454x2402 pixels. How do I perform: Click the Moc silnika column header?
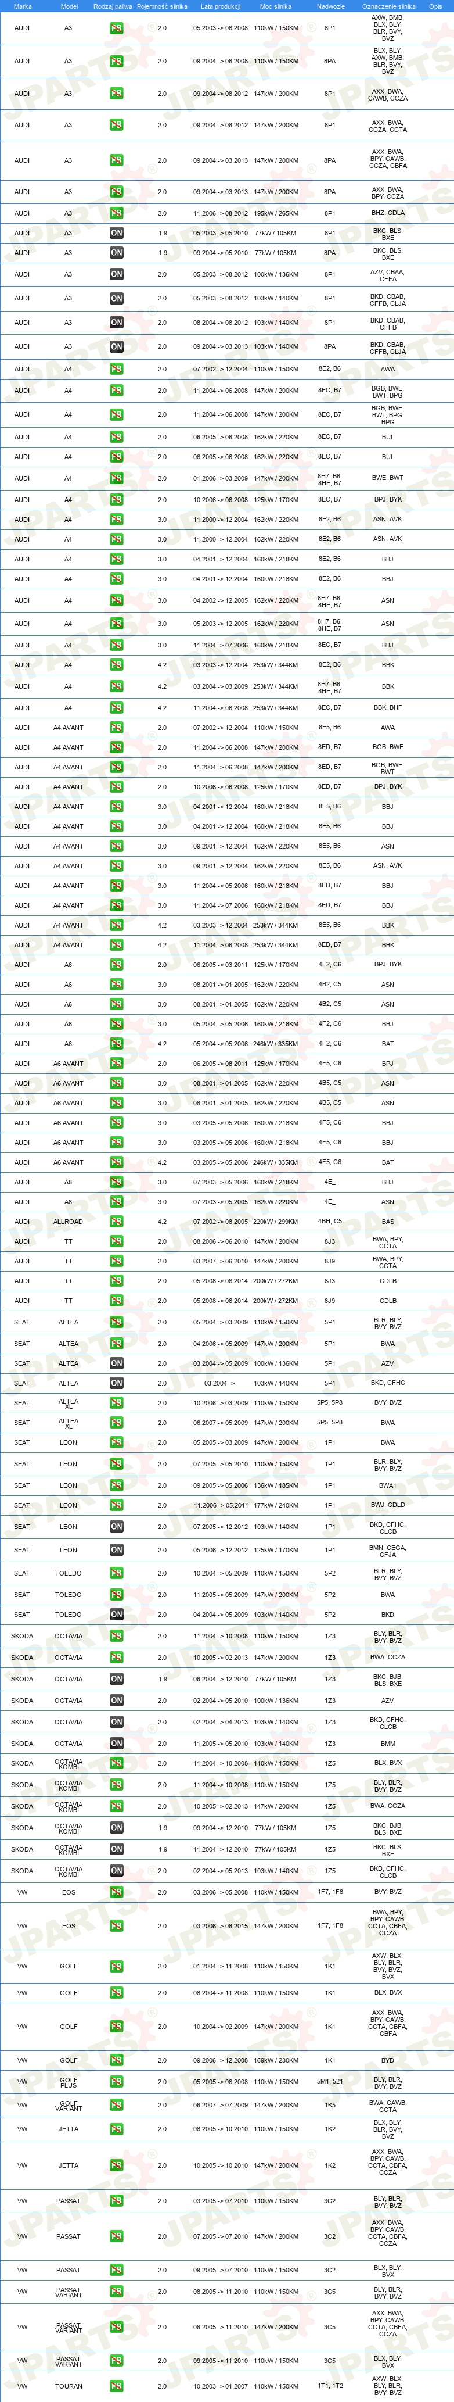(x=276, y=6)
